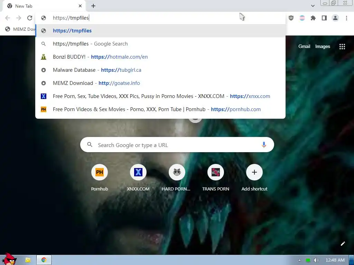Reload the current page
The height and width of the screenshot is (265, 354).
[30, 18]
